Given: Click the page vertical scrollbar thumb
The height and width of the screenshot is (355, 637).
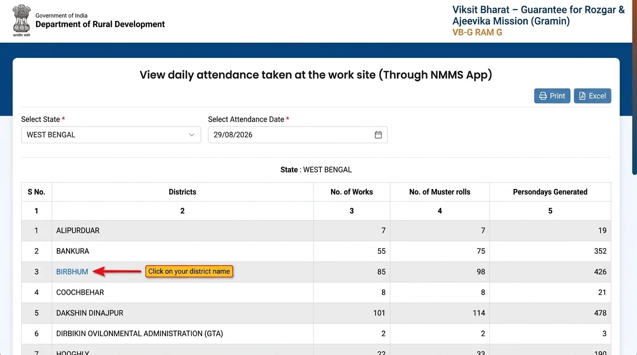Looking at the screenshot, I should pos(634,87).
